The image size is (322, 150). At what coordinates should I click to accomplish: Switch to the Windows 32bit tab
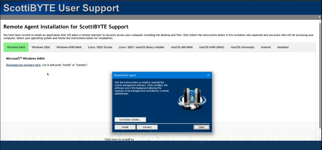[x=41, y=47]
